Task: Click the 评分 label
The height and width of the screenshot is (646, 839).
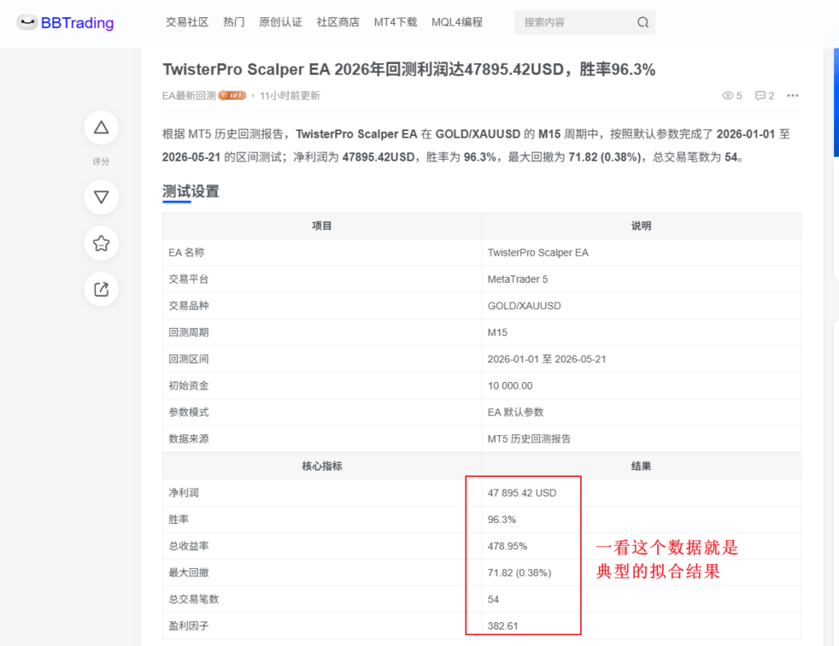Action: click(x=101, y=161)
